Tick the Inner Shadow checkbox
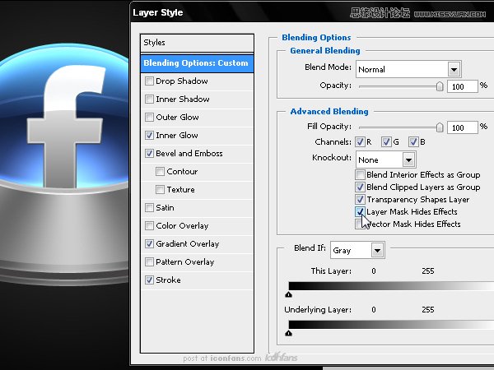Image resolution: width=494 pixels, height=370 pixels. tap(149, 99)
